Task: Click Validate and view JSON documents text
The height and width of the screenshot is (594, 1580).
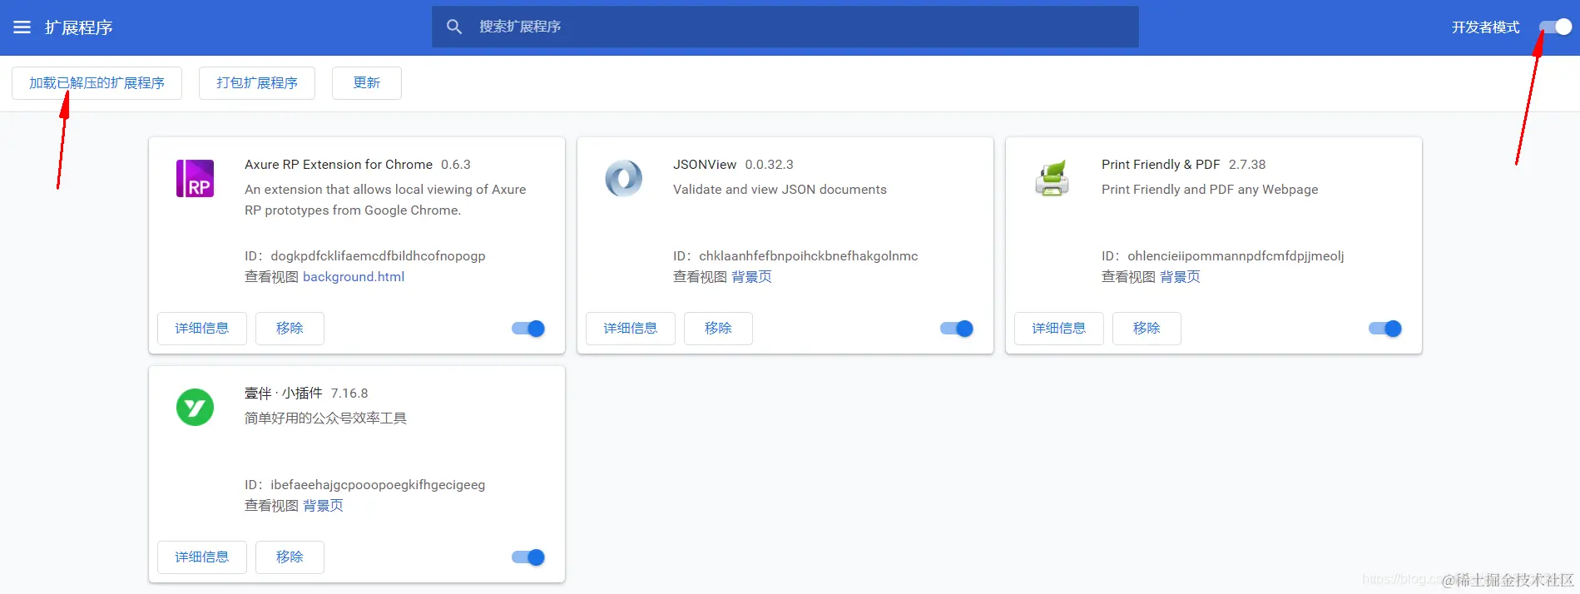Action: pyautogui.click(x=780, y=190)
